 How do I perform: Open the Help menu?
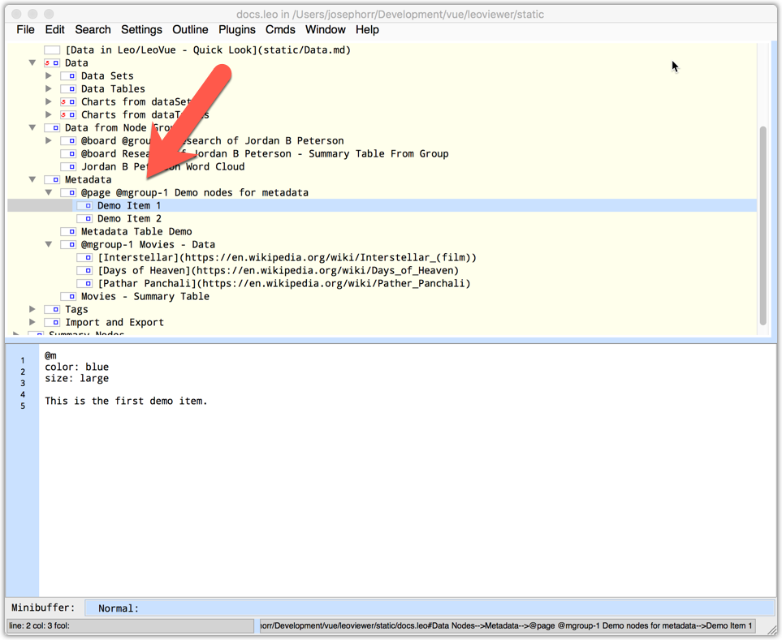click(367, 29)
